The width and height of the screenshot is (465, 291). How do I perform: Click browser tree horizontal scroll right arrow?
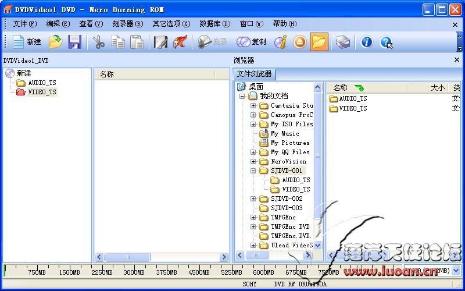click(308, 255)
